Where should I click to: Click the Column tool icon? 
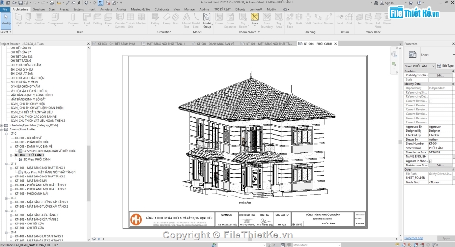[73, 20]
